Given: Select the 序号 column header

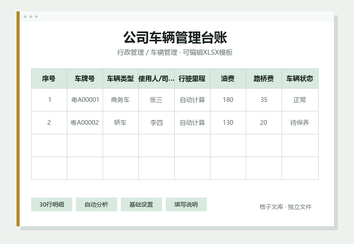Looking at the screenshot, I should pos(49,78).
